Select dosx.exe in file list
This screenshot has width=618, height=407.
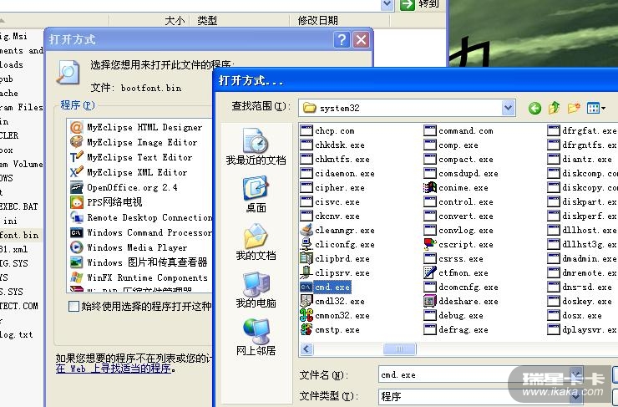click(x=575, y=315)
